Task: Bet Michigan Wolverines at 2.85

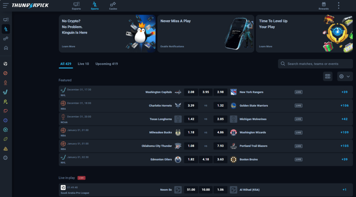Action: pos(220,119)
